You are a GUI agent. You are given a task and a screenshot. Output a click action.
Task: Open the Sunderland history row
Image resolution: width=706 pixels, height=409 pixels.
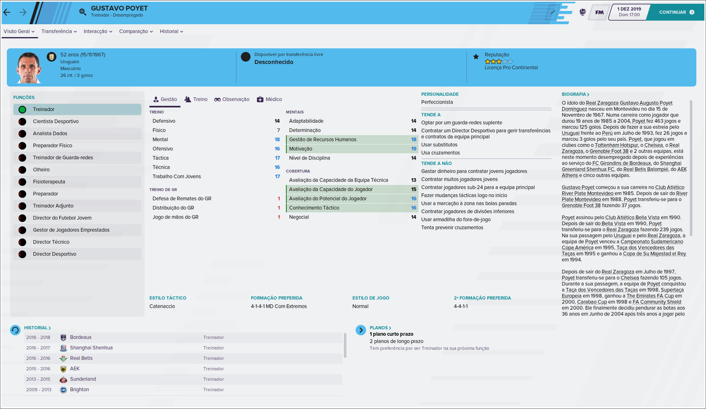coord(183,379)
